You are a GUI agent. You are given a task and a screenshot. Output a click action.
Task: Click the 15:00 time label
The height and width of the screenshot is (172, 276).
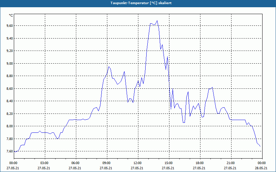(x=168, y=163)
